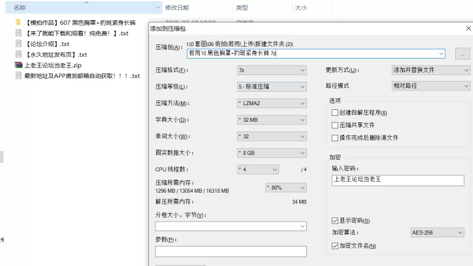Click the browse "..." button next to archive path
This screenshot has width=473, height=266.
coord(462,53)
